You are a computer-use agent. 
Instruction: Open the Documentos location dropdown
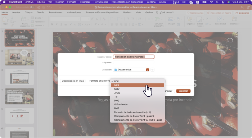point(131,70)
